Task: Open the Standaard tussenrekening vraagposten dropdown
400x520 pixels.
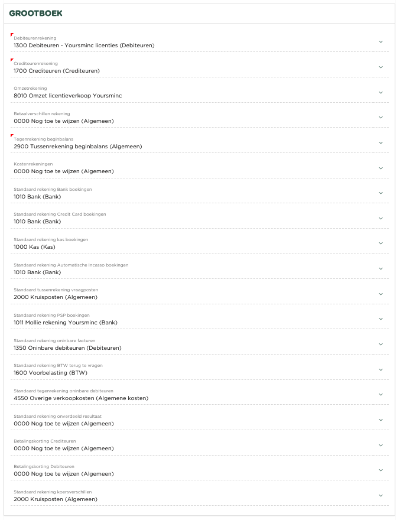Action: 381,294
